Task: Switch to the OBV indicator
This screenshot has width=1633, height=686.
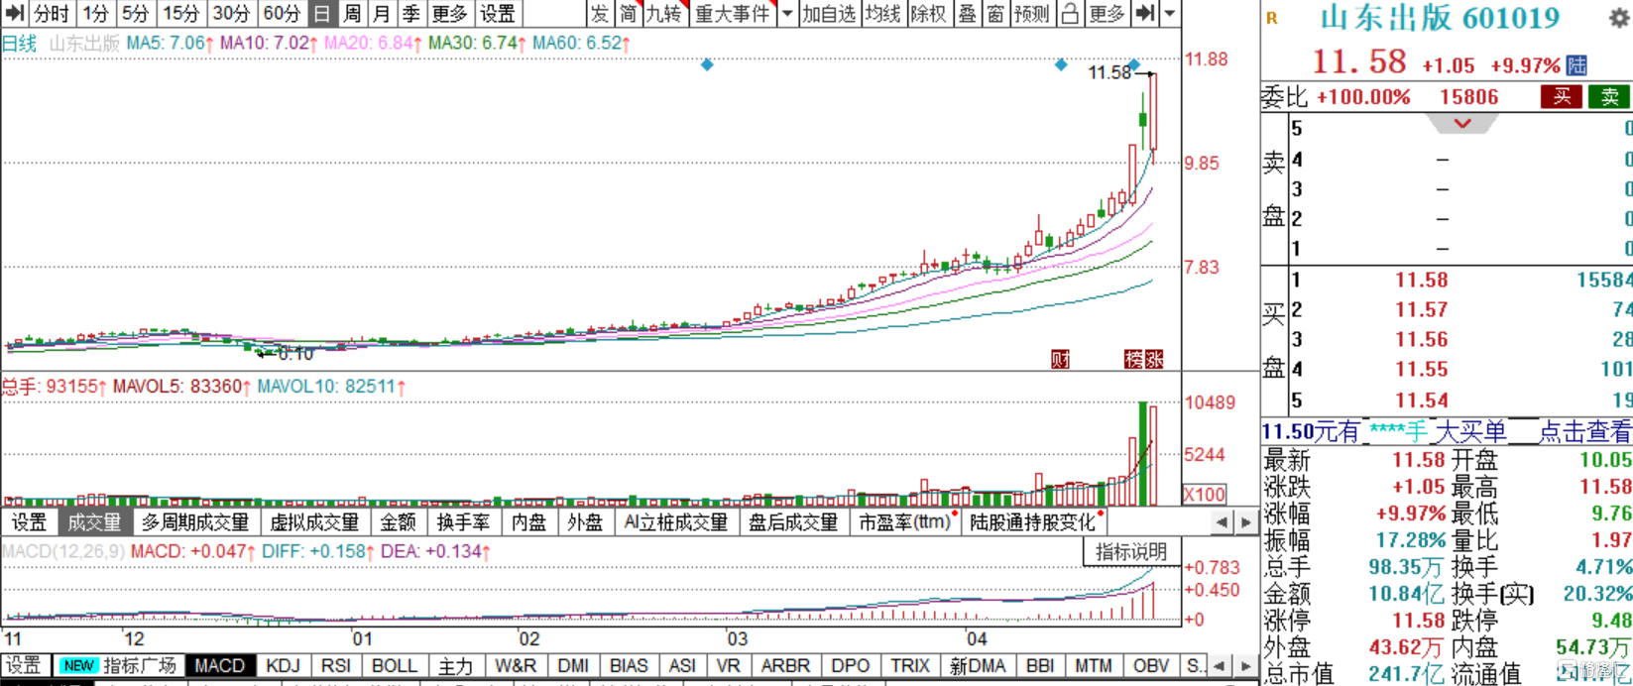Action: coord(1151,666)
